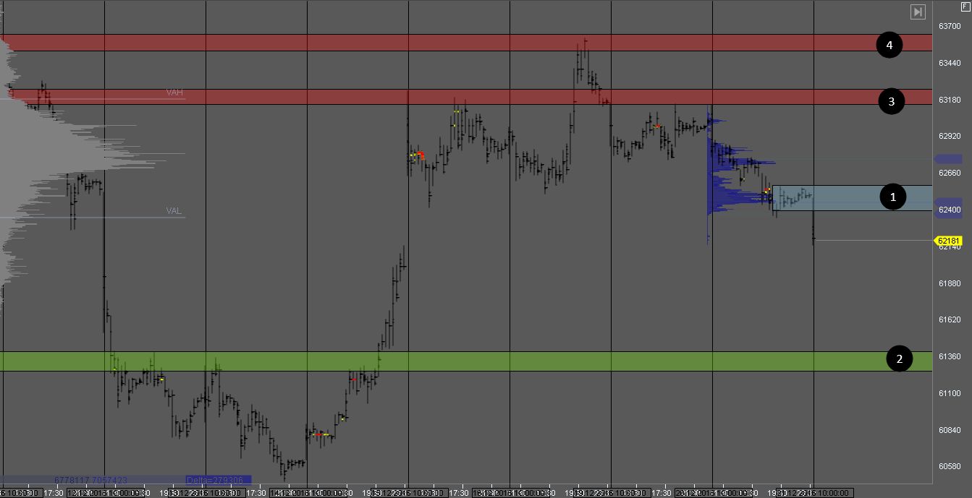
Task: Click the 6778117 7057423 volume readout
Action: click(91, 480)
